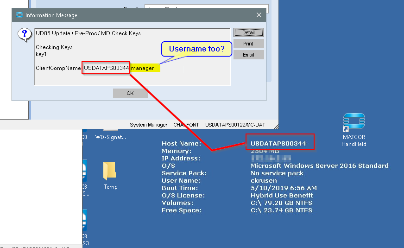This screenshot has height=248, width=404.
Task: Click 'USDATAPS00122/MC-UAT' in status bar
Action: click(x=235, y=125)
